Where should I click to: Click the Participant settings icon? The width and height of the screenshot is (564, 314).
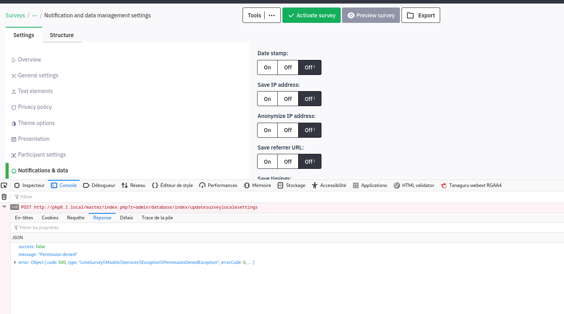[x=14, y=155]
